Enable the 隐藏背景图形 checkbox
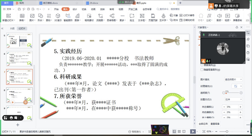This screenshot has height=136, width=252. click(202, 70)
